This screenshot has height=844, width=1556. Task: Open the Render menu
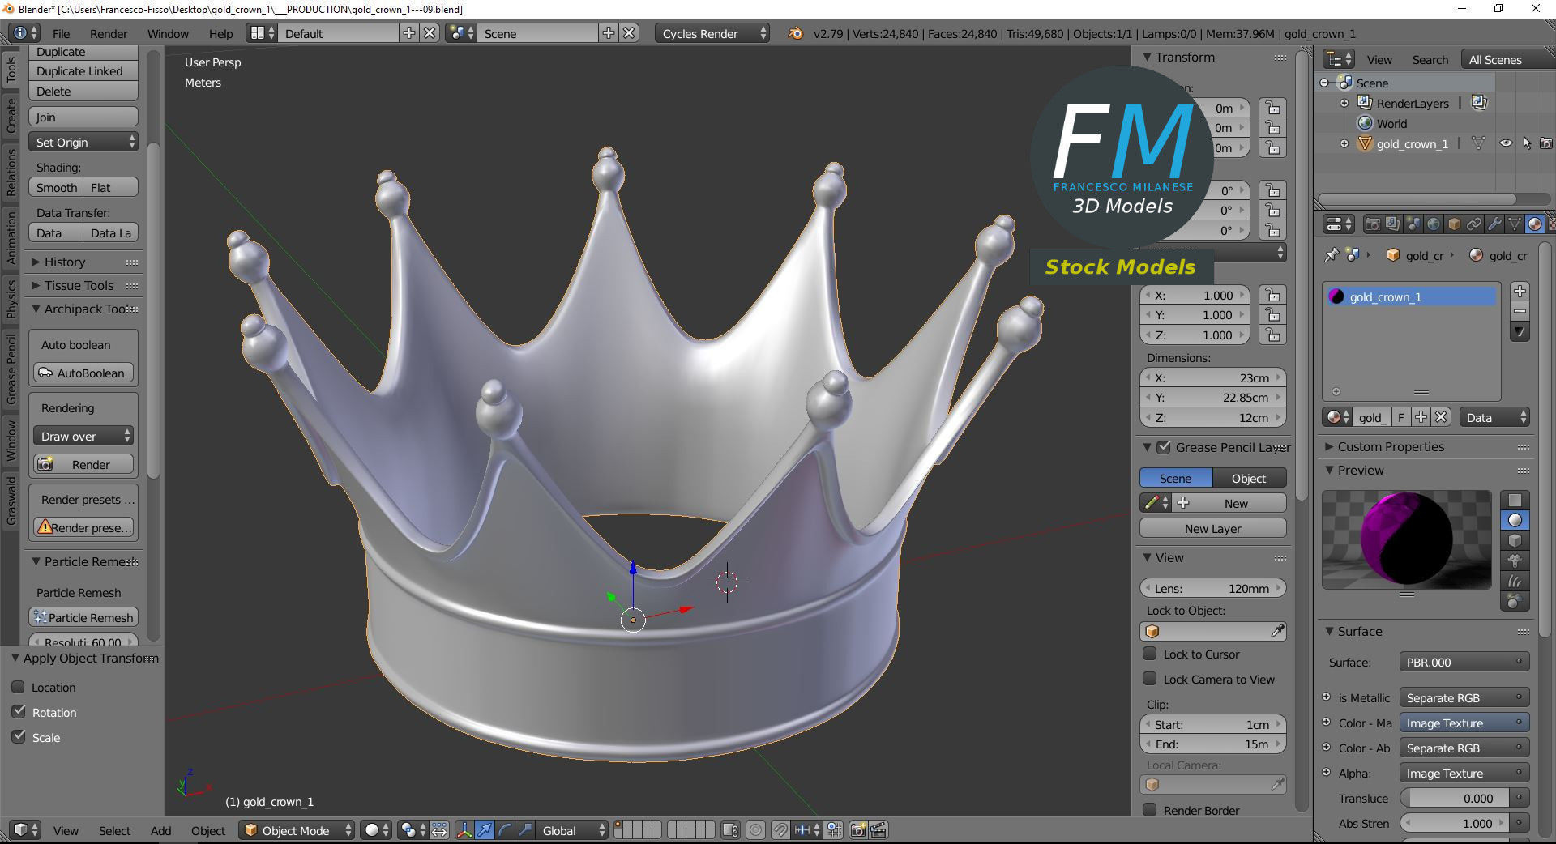coord(109,33)
